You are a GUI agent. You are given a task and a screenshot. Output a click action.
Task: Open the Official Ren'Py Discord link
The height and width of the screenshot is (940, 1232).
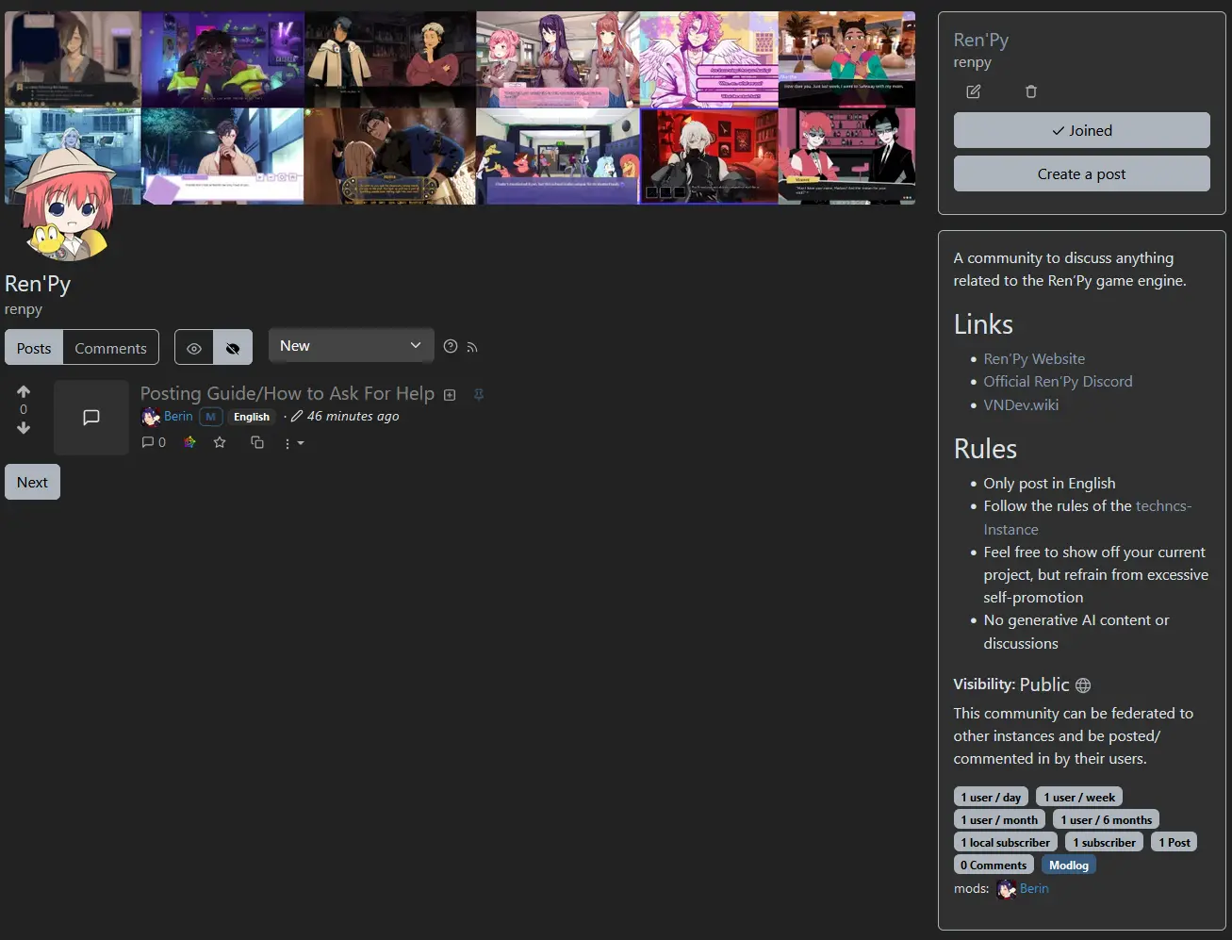1058,381
